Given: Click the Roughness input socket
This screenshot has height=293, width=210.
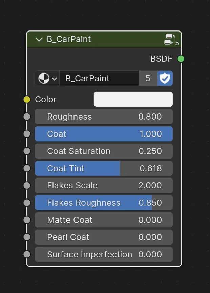Looking at the screenshot, I should coord(26,117).
